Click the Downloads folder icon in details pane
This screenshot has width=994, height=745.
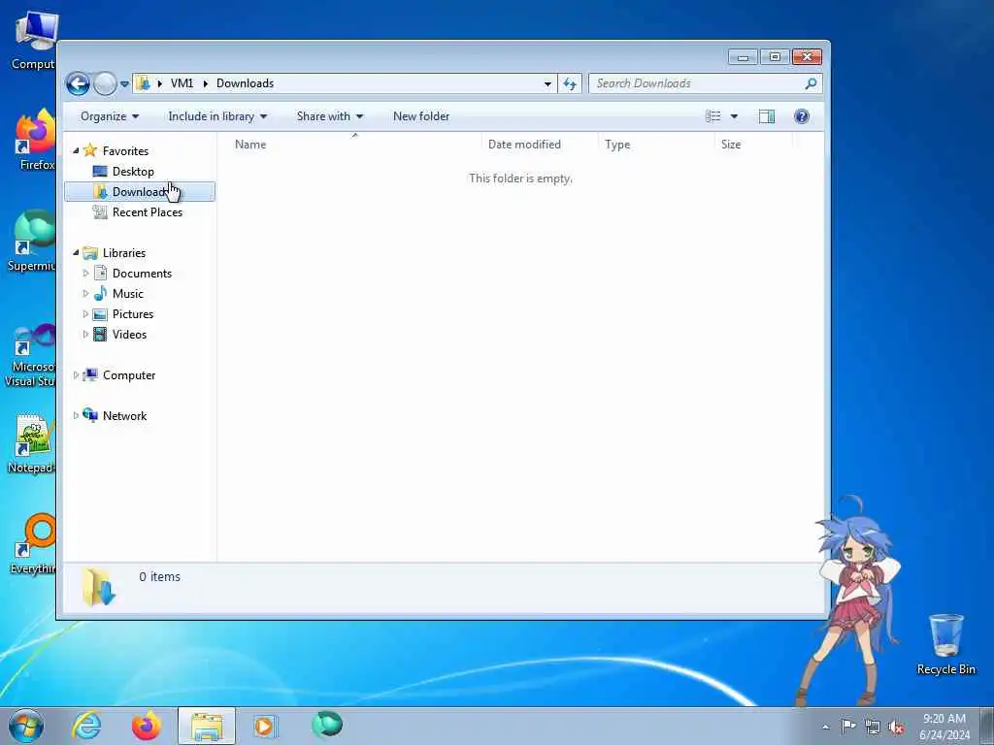pos(99,587)
